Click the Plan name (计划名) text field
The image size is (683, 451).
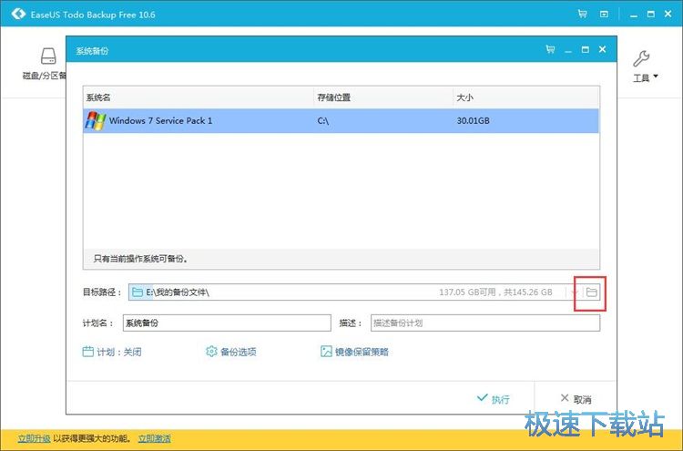tap(226, 323)
